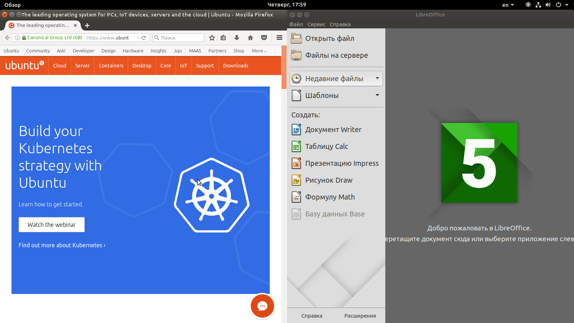Open the Обзор activities overview
Screen dimensions: 574x323
(13, 5)
